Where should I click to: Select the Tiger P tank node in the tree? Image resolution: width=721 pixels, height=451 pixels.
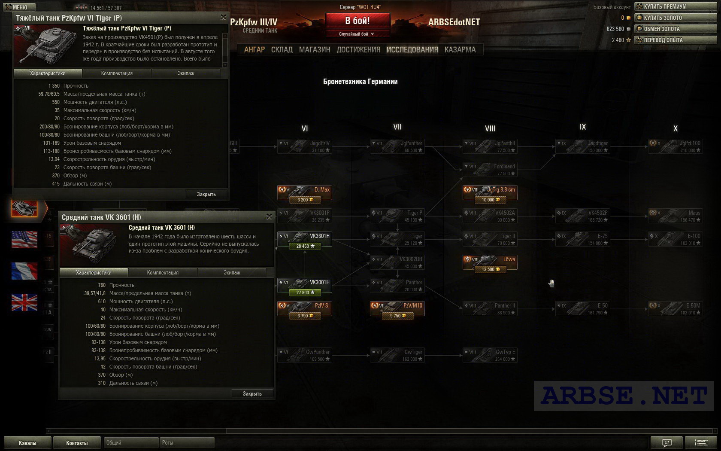pyautogui.click(x=397, y=216)
